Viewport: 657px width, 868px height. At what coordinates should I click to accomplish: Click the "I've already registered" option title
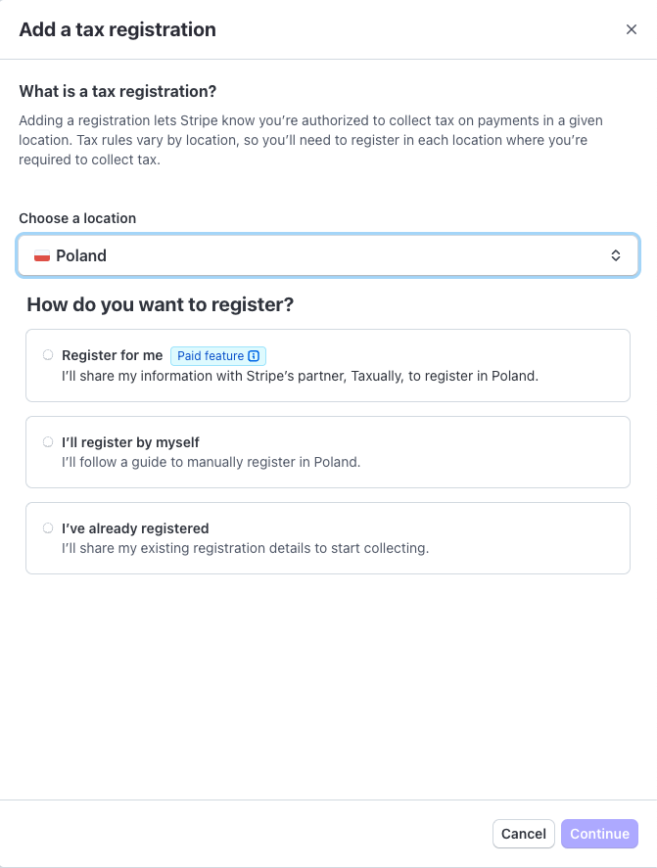[x=135, y=528]
